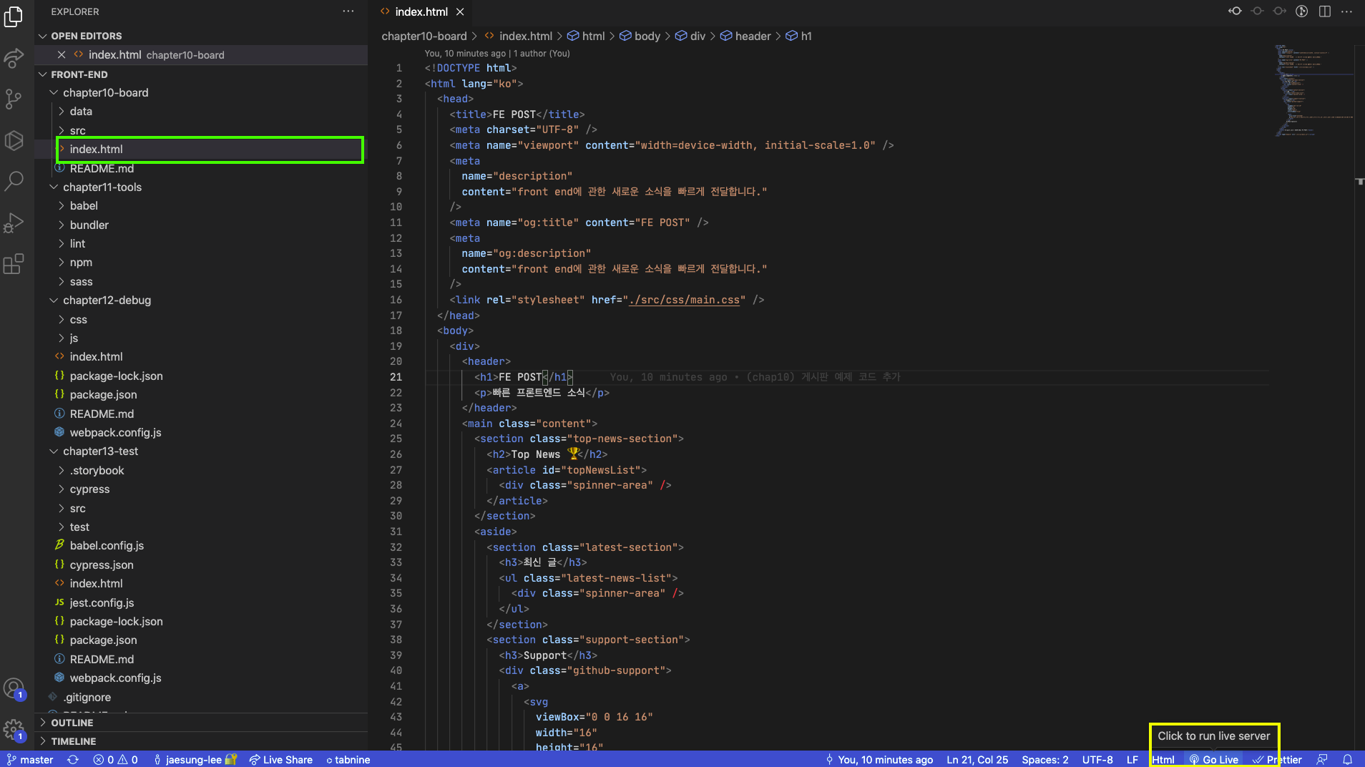Collapse the FRONT-END section
Image resolution: width=1365 pixels, height=767 pixels.
201,74
